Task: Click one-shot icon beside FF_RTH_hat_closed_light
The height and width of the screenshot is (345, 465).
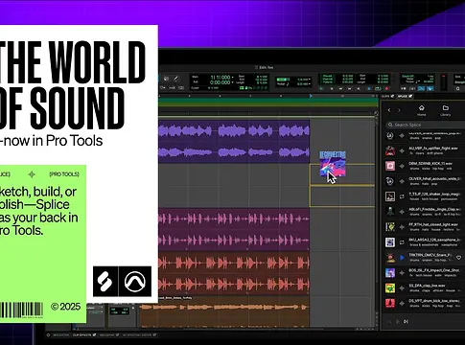Action: (x=402, y=227)
